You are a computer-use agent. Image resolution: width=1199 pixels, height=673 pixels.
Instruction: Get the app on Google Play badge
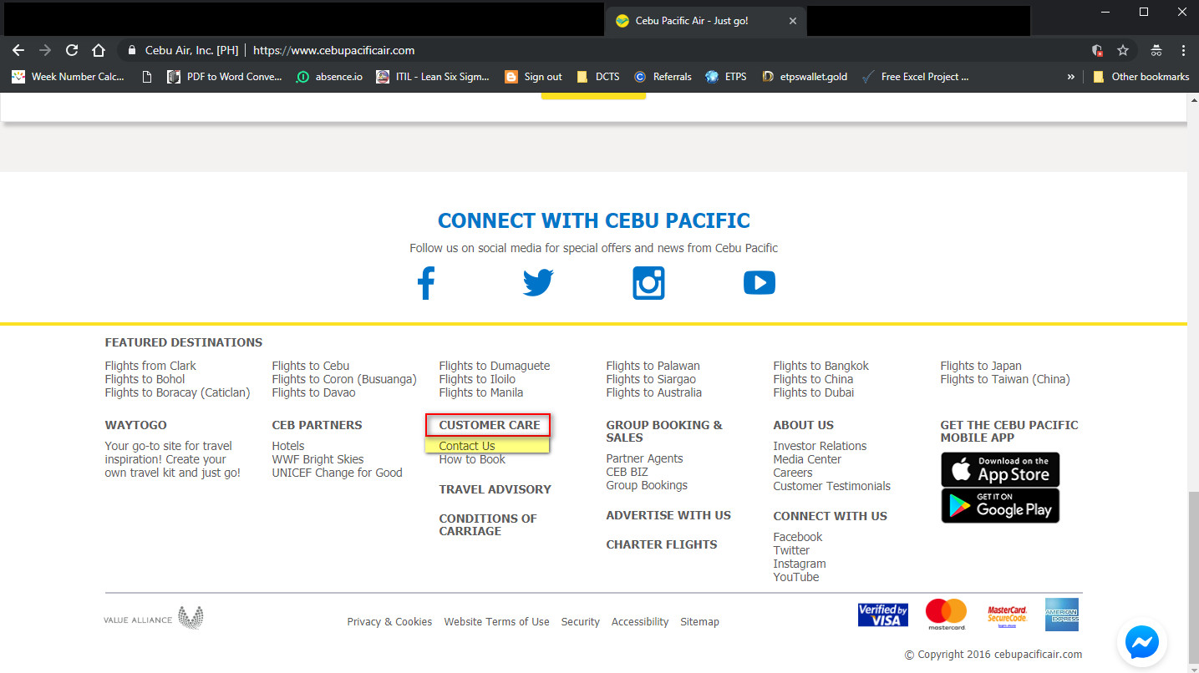point(1000,505)
